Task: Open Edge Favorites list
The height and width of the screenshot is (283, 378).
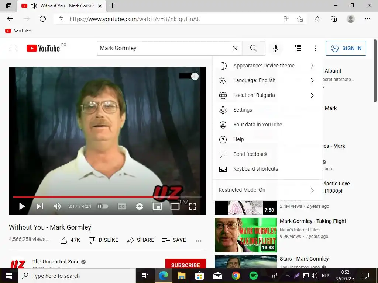Action: tap(317, 19)
